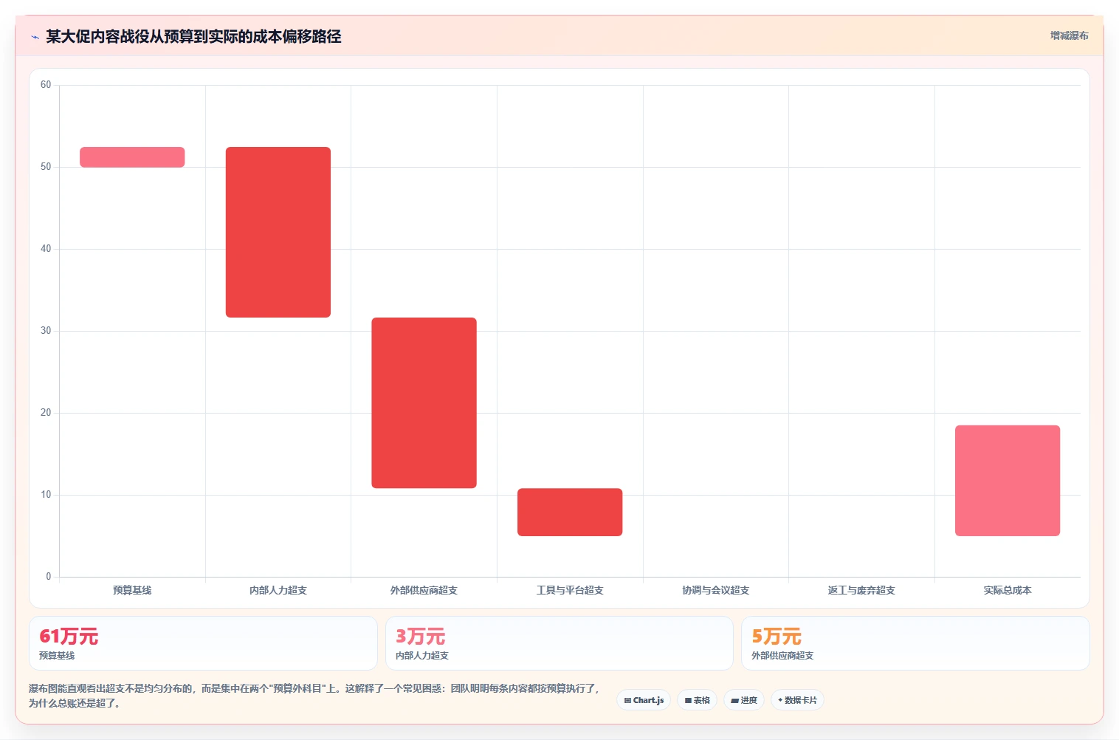The height and width of the screenshot is (740, 1119).
Task: Click the 实际总成本 pink bar
Action: click(1008, 480)
